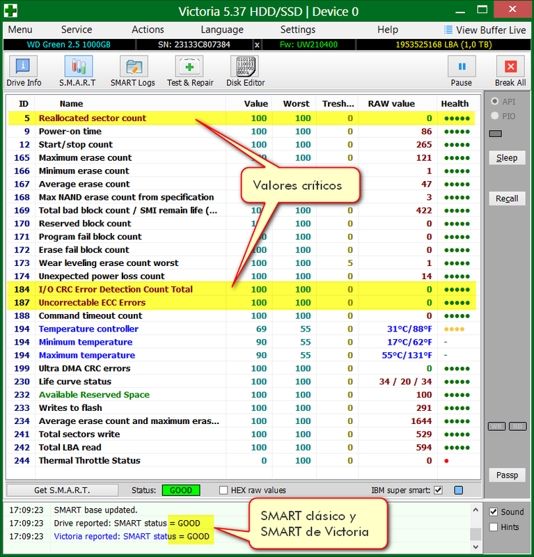The width and height of the screenshot is (534, 557).
Task: Click the View Buffer Live icon
Action: click(x=448, y=29)
